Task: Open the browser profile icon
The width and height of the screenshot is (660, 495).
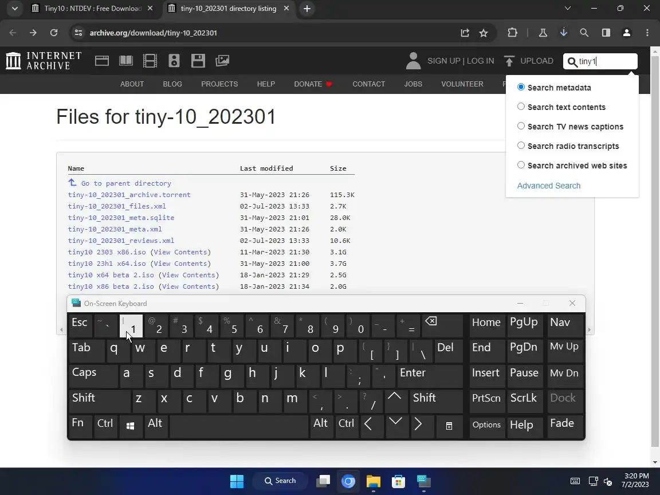Action: (627, 33)
